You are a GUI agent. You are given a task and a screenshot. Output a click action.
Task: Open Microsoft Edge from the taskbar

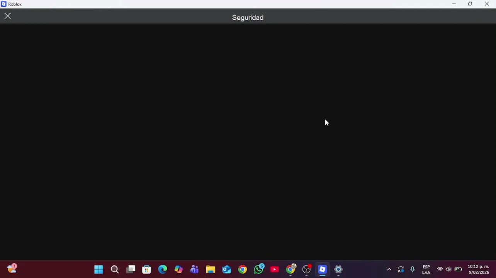click(x=163, y=270)
